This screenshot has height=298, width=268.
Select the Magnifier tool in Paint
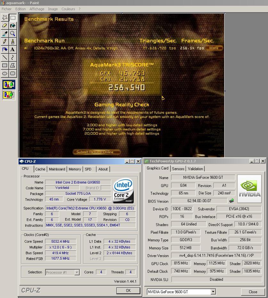(x=13, y=34)
